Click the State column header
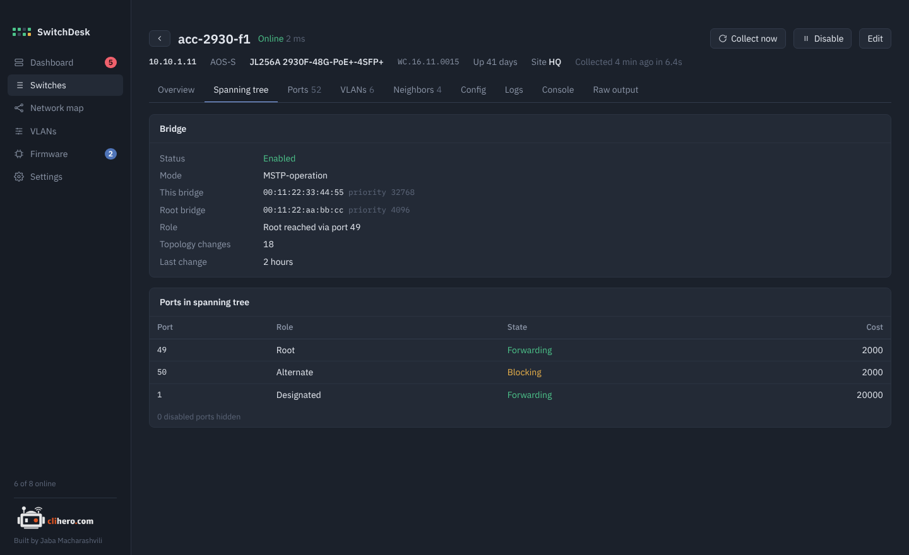909x555 pixels. point(517,327)
